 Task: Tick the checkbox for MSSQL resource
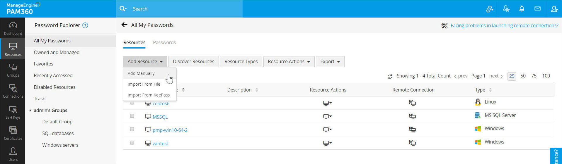pos(132,116)
